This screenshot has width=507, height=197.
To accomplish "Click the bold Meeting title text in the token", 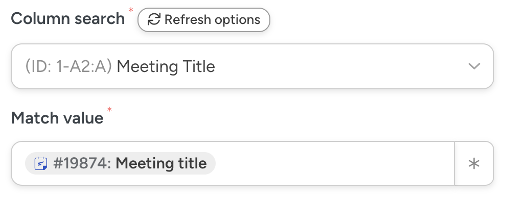I will click(162, 163).
